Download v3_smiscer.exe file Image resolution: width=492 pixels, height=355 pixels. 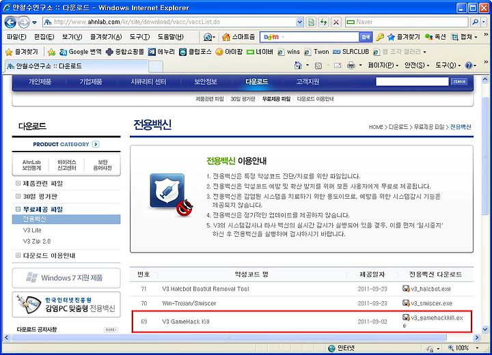pyautogui.click(x=427, y=303)
